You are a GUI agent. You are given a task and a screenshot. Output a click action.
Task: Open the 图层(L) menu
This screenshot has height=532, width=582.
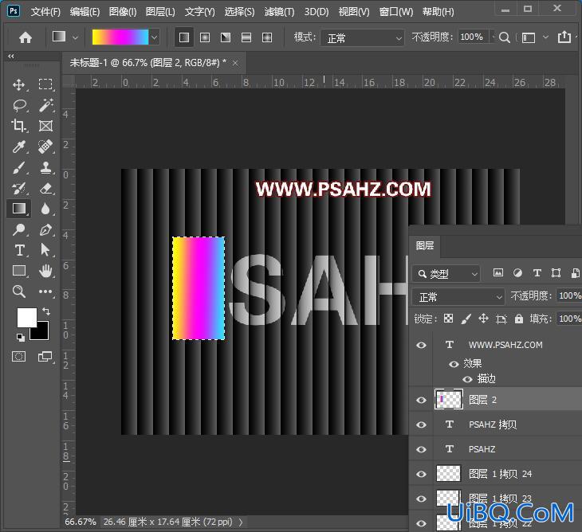[x=160, y=12]
